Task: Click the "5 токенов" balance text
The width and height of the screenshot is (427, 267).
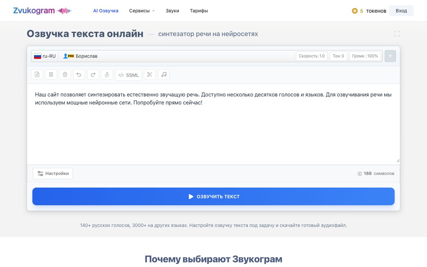Action: tap(373, 11)
